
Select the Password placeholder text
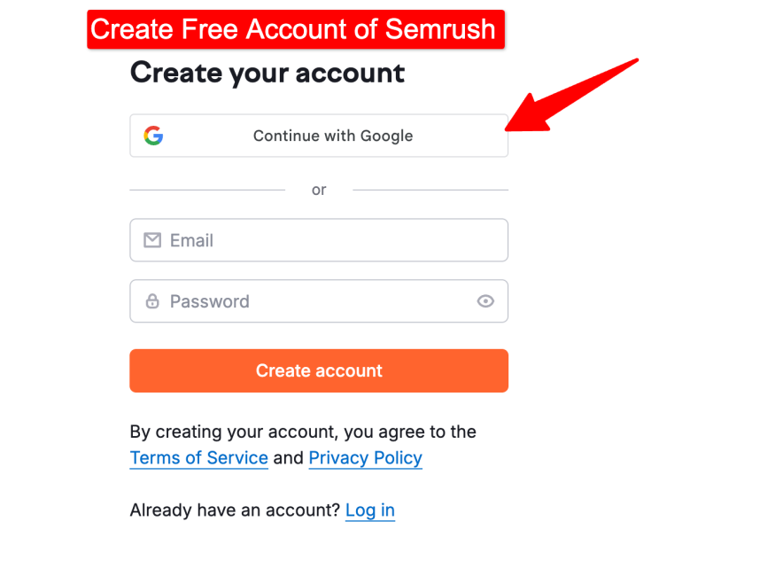[209, 301]
